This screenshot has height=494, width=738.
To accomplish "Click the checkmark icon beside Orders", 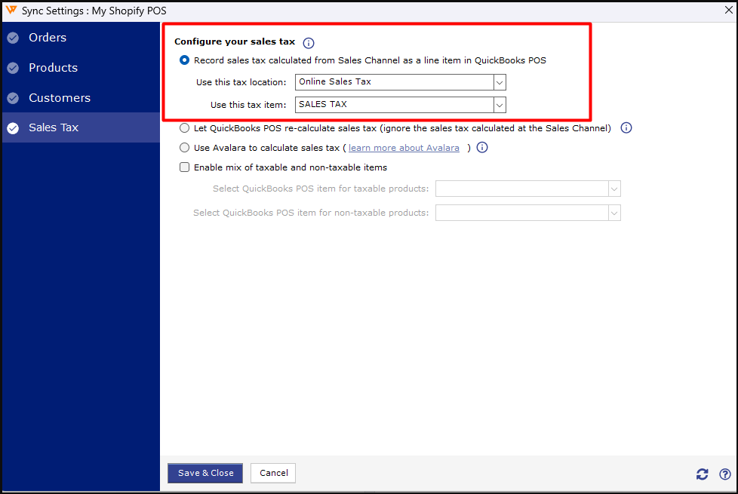I will point(13,38).
